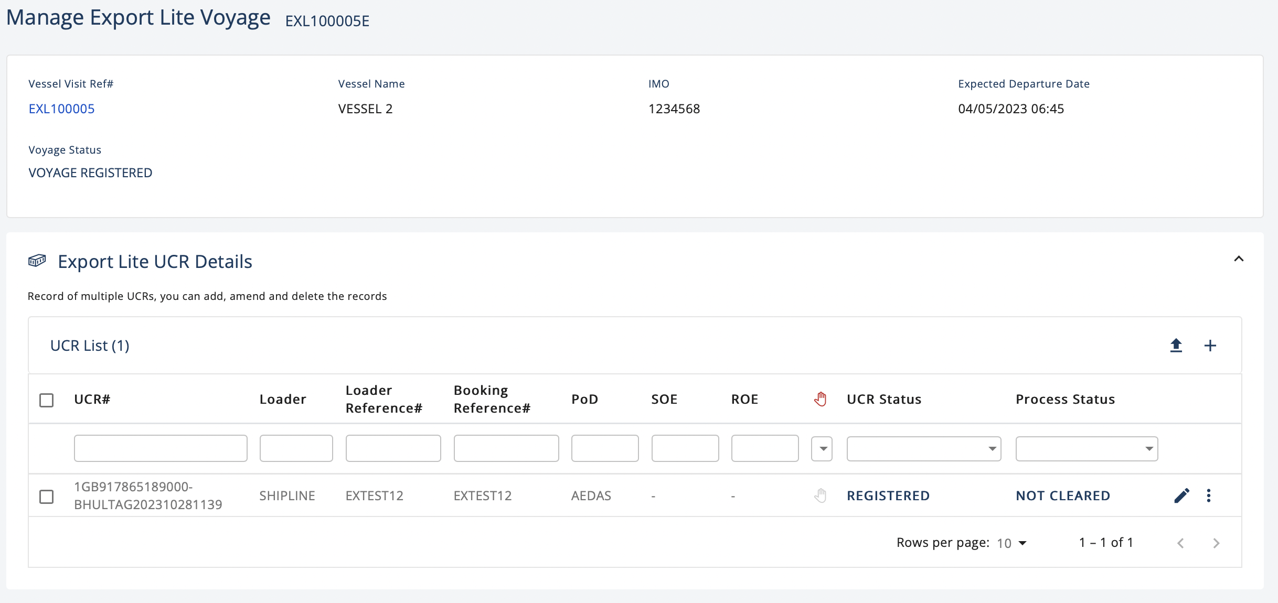Click the pencil edit icon in UCR row
The width and height of the screenshot is (1278, 603).
coord(1181,496)
